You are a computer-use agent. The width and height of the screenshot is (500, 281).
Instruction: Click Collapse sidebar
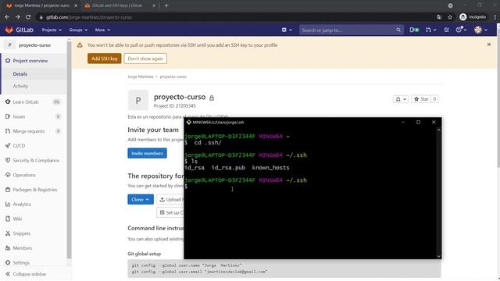[x=26, y=274]
